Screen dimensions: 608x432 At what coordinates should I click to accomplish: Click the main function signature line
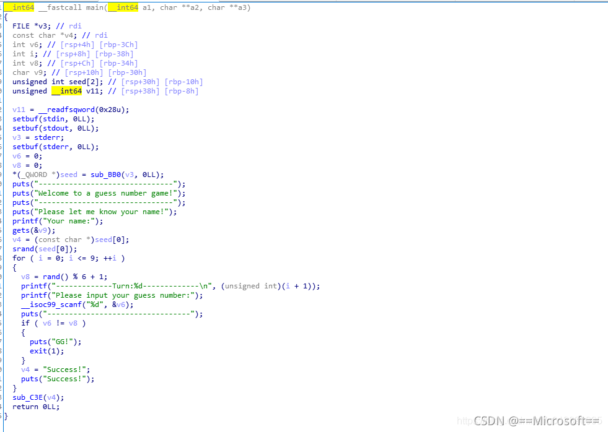(x=128, y=7)
